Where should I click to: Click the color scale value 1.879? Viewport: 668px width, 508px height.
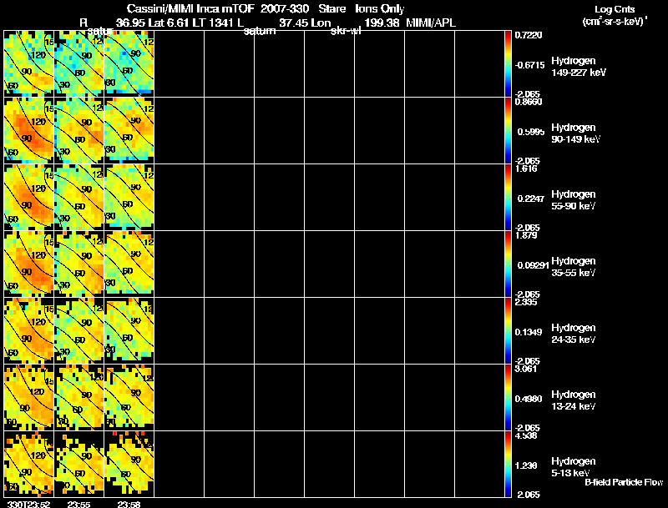click(x=526, y=236)
